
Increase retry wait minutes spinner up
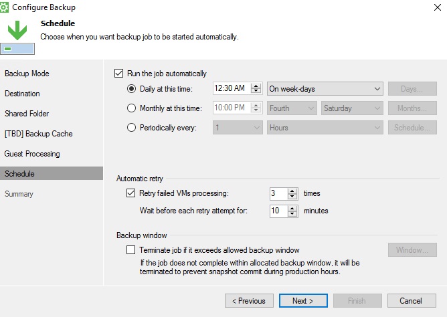pyautogui.click(x=292, y=209)
